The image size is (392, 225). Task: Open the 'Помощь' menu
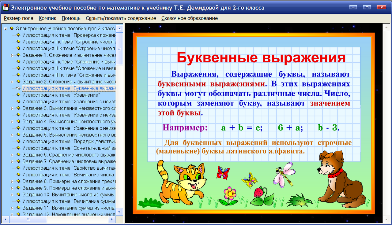click(71, 18)
